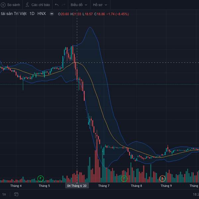Image resolution: width=199 pixels, height=199 pixels.
Task: Click the Tháng 7 axis label
Action: click(x=104, y=186)
